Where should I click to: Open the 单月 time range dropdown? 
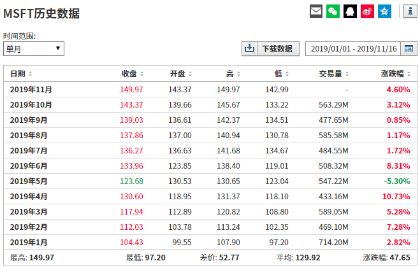[34, 48]
